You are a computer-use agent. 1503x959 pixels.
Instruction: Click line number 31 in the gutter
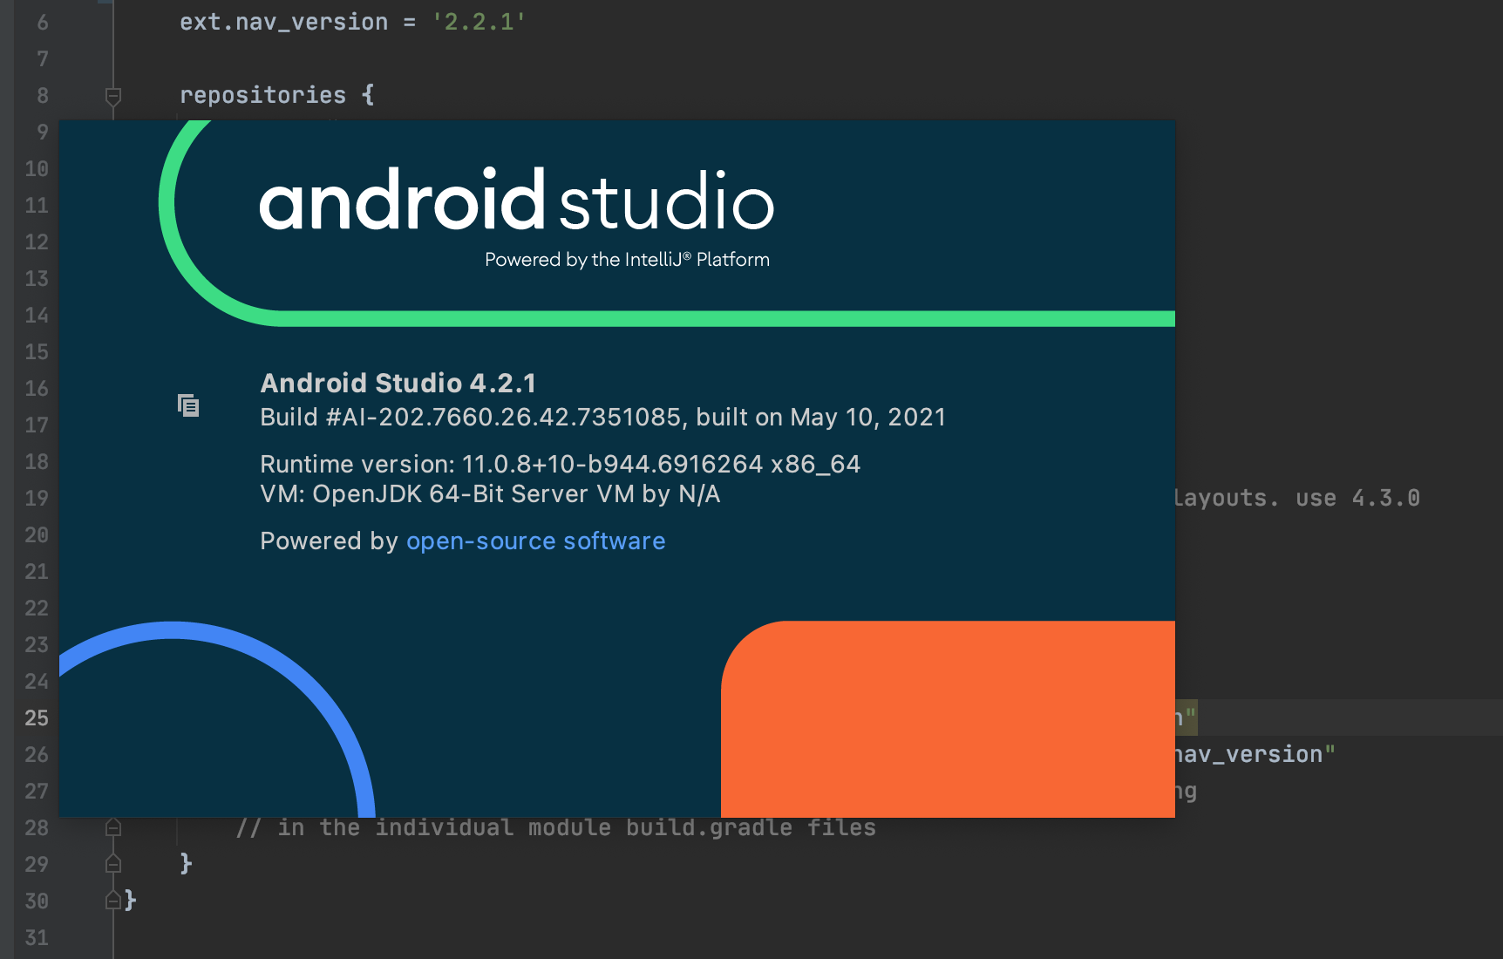[x=37, y=937]
